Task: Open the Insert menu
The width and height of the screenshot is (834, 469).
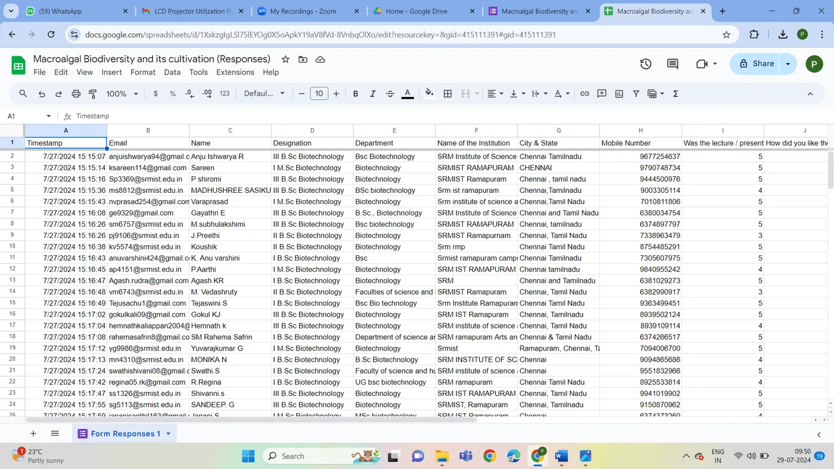Action: coord(111,72)
